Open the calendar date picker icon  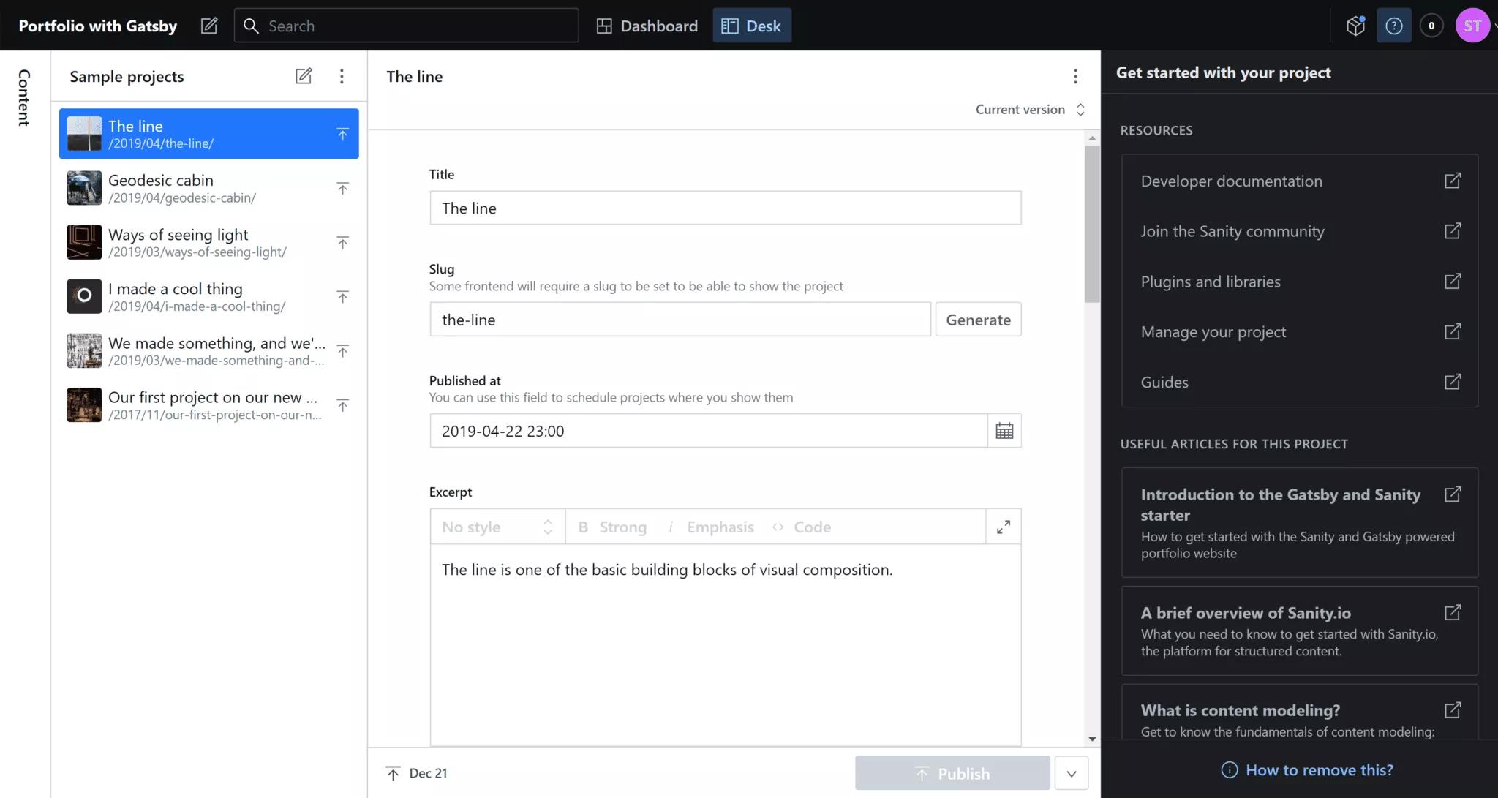(x=1004, y=431)
